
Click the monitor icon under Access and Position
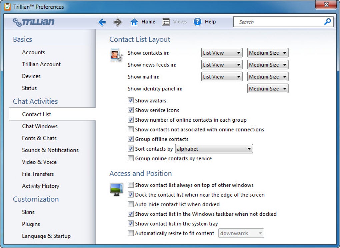116,189
